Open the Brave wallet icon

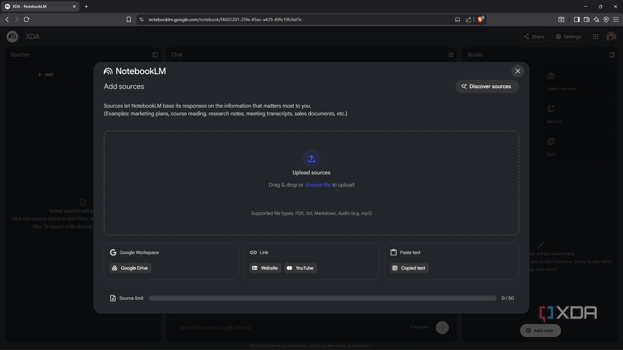point(586,19)
